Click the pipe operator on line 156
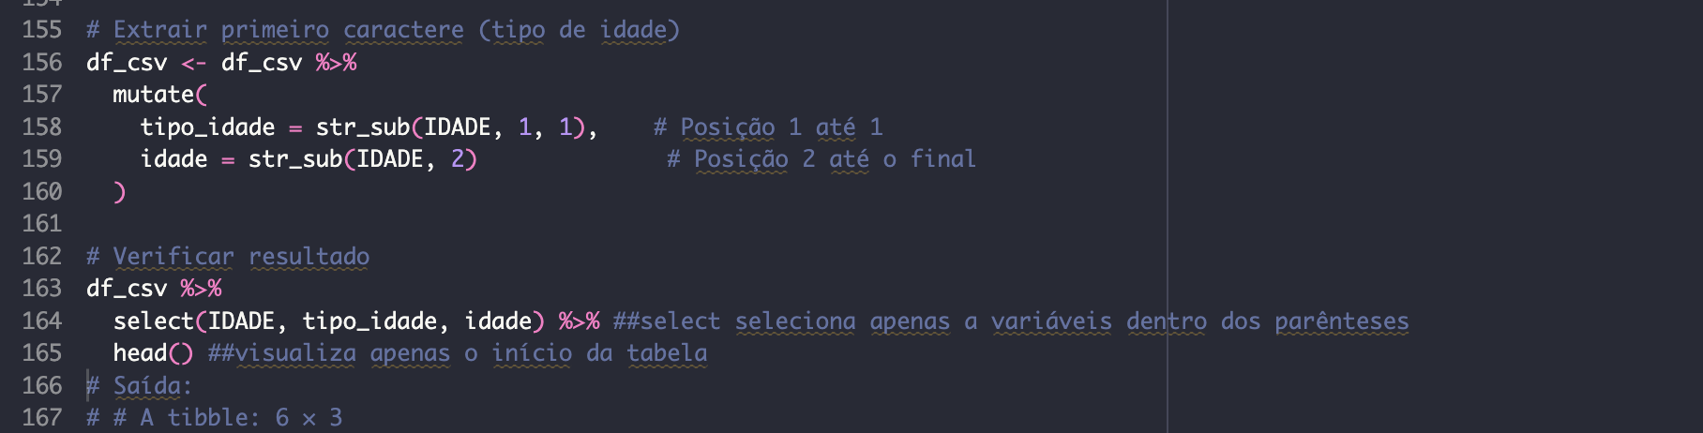This screenshot has height=433, width=1703. pyautogui.click(x=336, y=63)
